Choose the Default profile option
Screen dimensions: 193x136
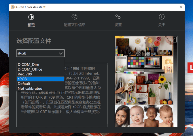[24, 84]
